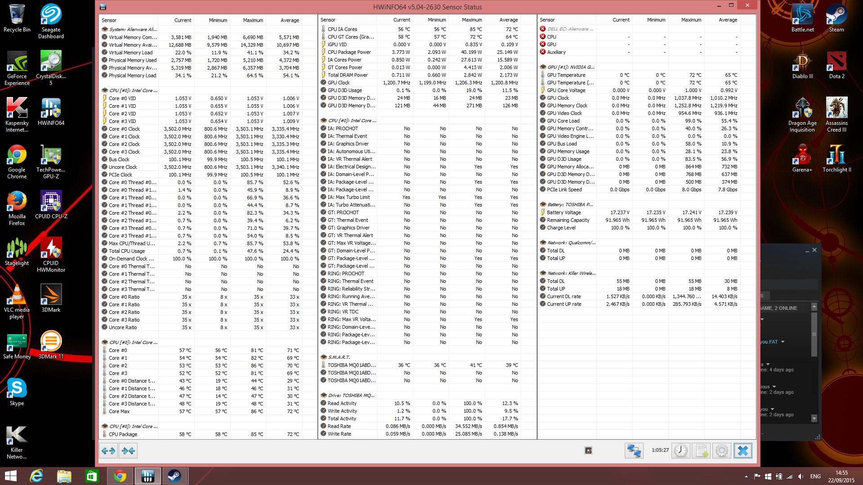
Task: Click ENG language indicator in tray
Action: pos(815,476)
